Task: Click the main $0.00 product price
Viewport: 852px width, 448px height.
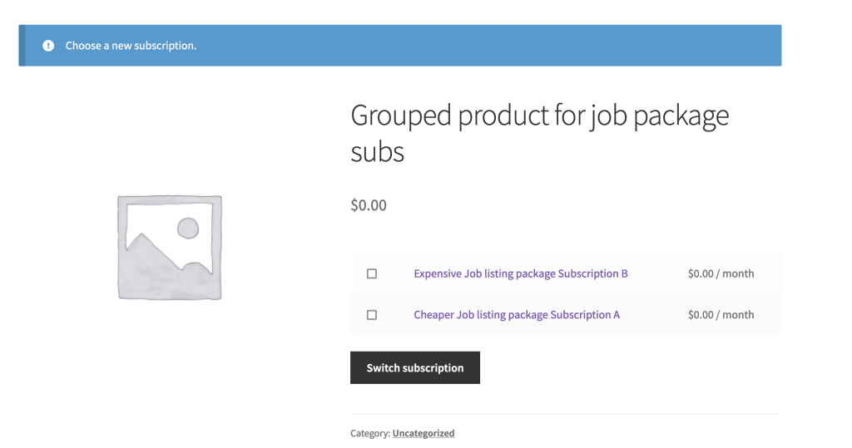Action: pos(369,205)
